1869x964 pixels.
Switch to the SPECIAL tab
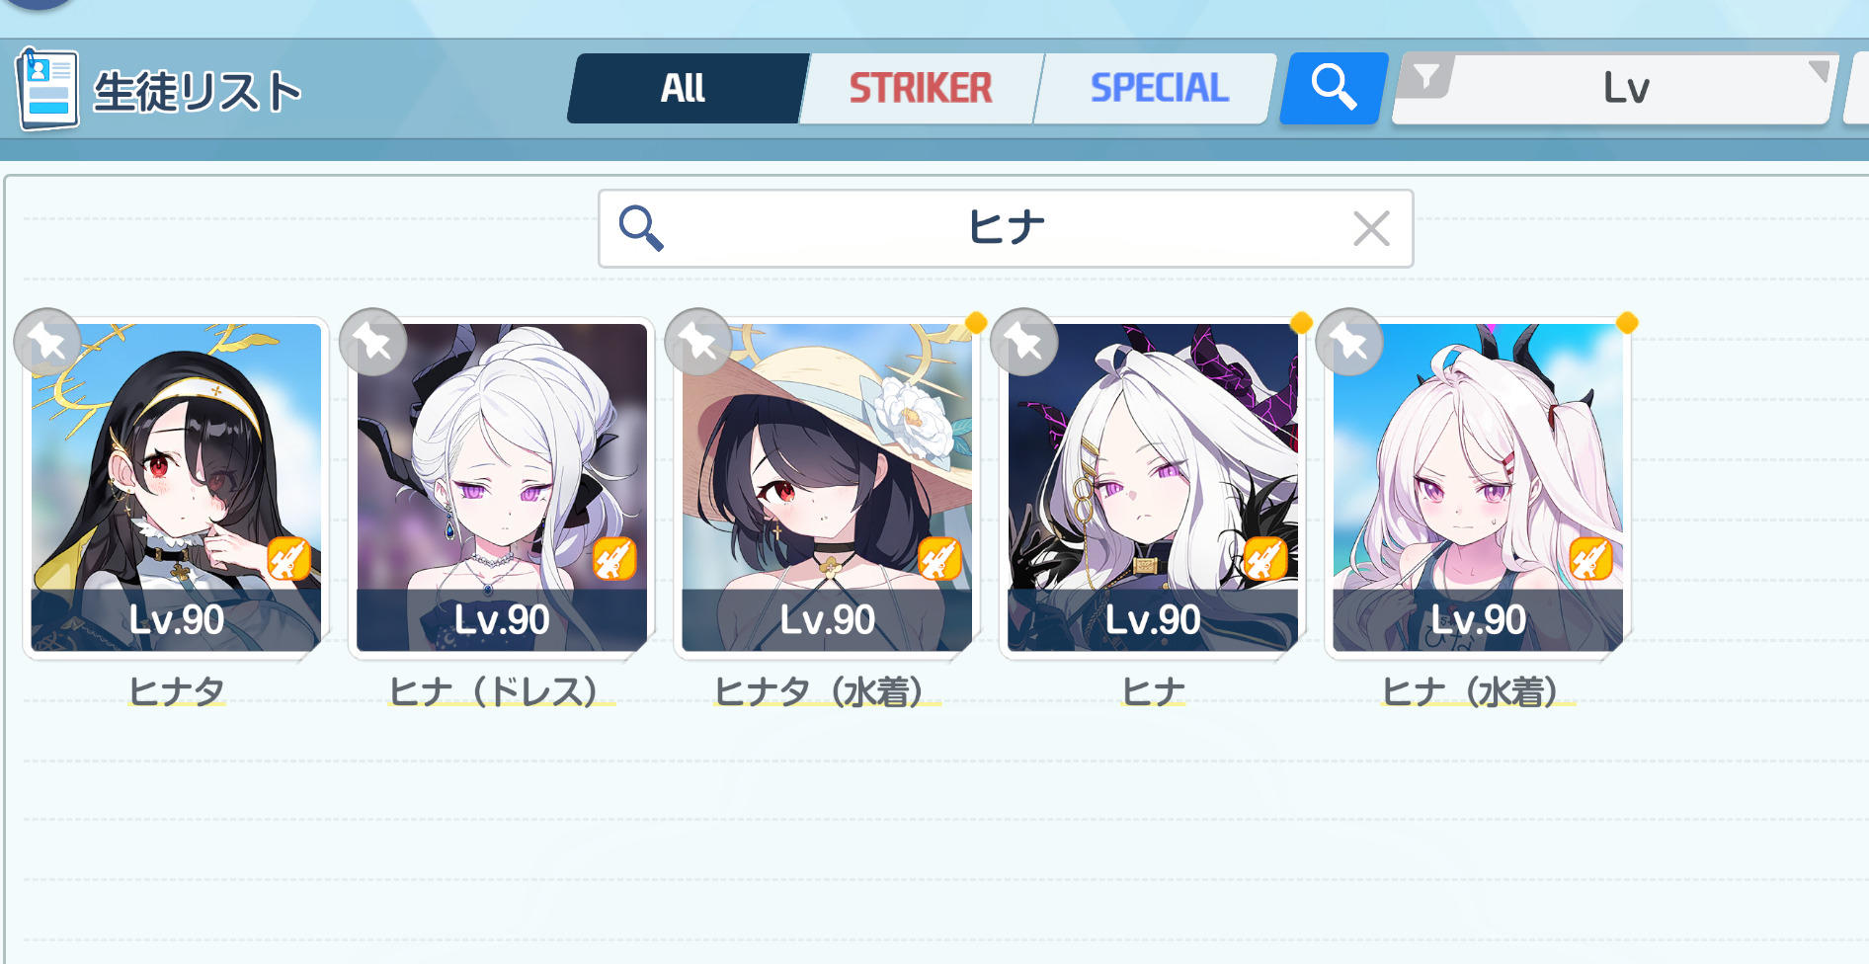coord(1159,88)
